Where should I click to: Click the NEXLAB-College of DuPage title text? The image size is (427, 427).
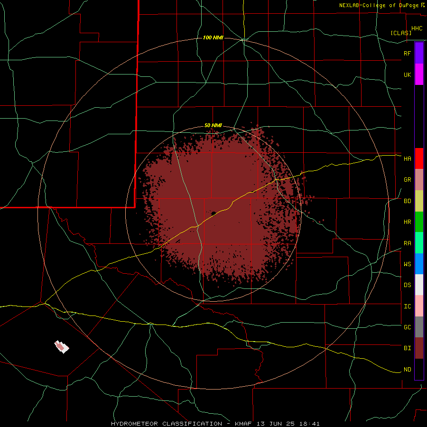pyautogui.click(x=379, y=5)
